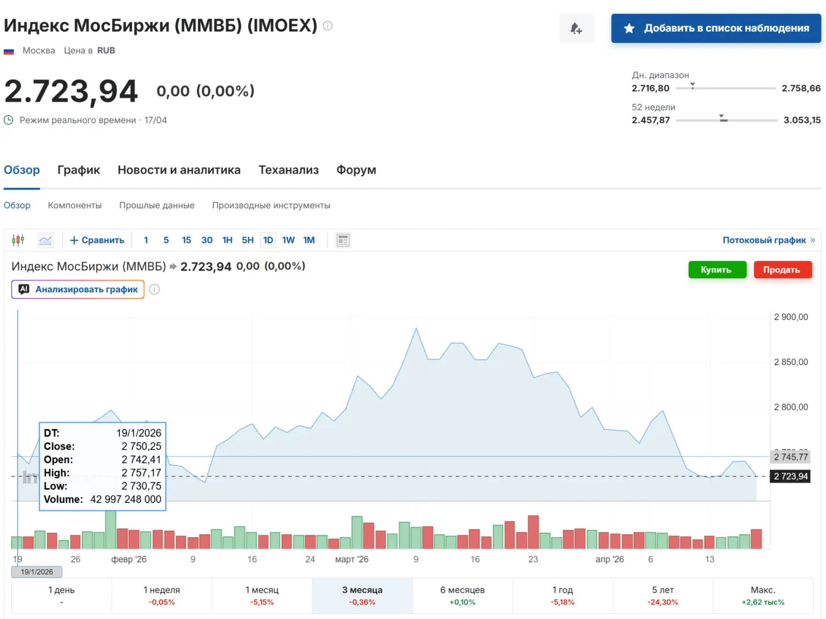Select the 3 месяца range
This screenshot has height=619, width=826.
pyautogui.click(x=362, y=596)
